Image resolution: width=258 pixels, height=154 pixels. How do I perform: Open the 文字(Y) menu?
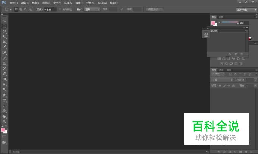pos(57,3)
